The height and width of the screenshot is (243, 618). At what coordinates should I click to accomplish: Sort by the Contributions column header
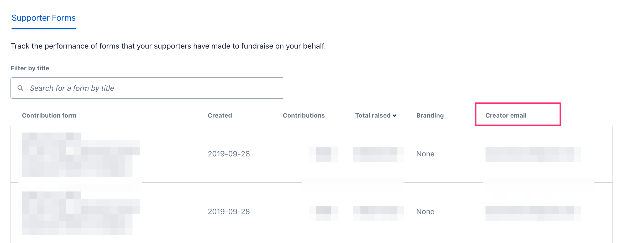pyautogui.click(x=303, y=115)
